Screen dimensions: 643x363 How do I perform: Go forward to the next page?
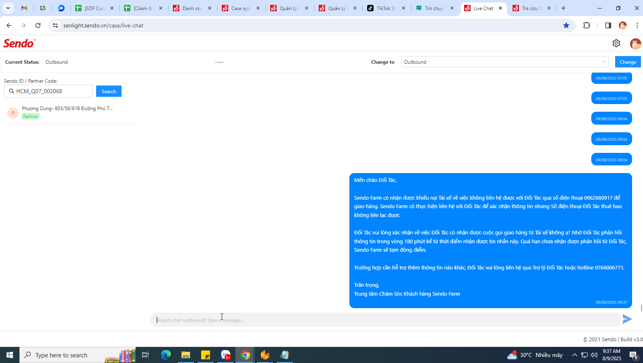pos(23,25)
